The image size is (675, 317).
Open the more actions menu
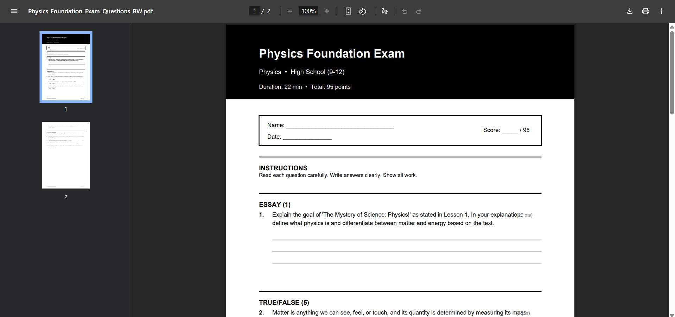(x=661, y=11)
